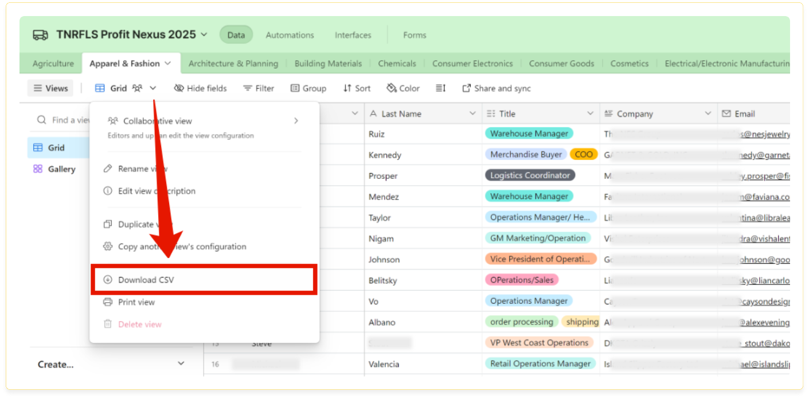This screenshot has height=399, width=809.
Task: Expand the Collaborative view submenu
Action: pyautogui.click(x=296, y=121)
